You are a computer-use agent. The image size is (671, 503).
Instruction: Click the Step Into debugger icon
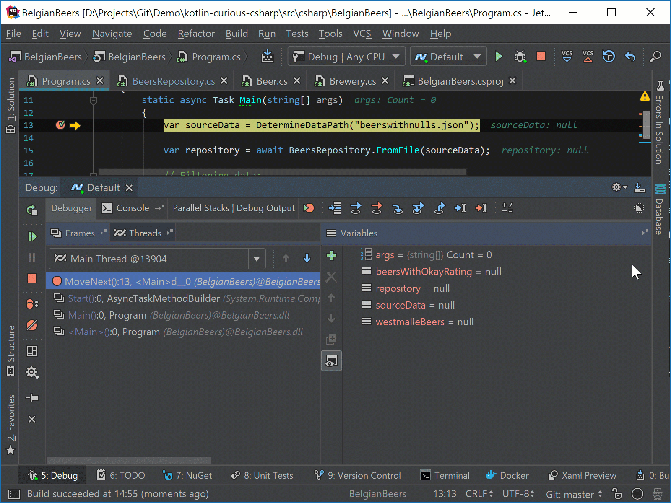(x=397, y=208)
